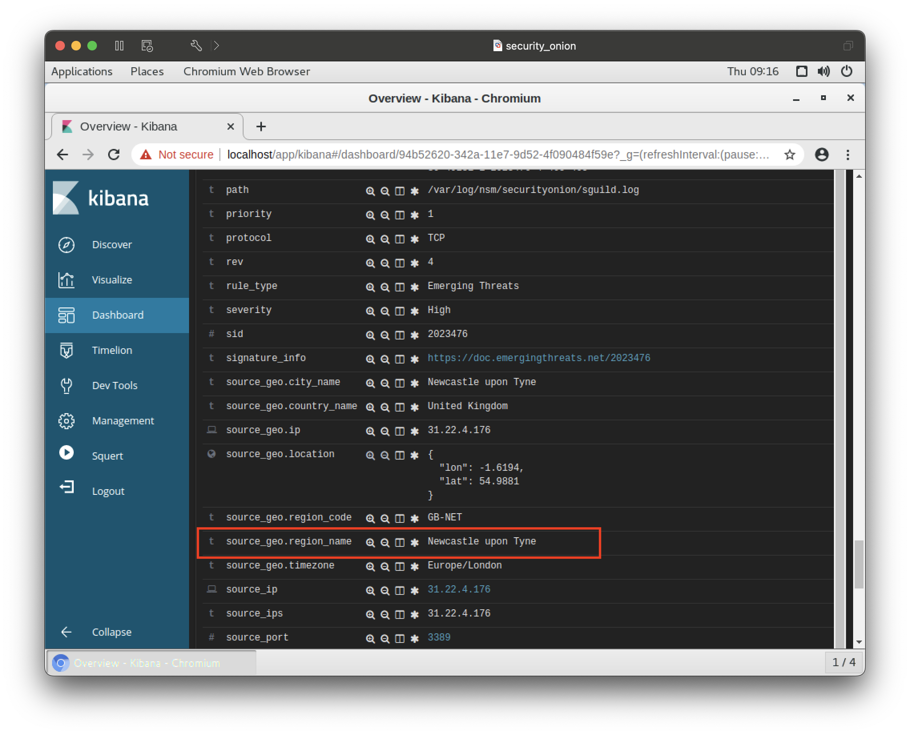Click the page scrollbar up arrow

click(x=859, y=176)
